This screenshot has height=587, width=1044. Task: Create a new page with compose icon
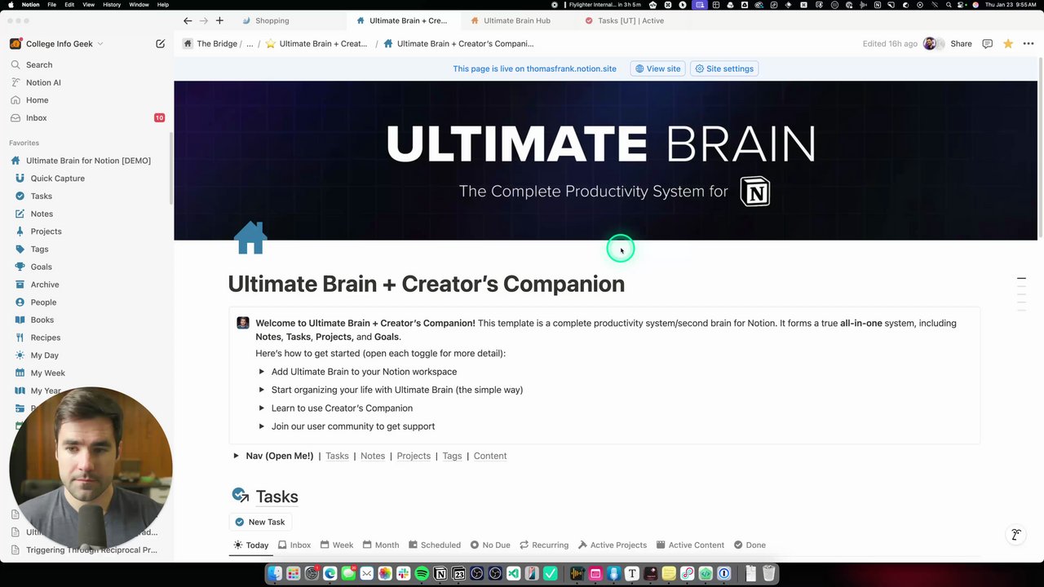click(161, 44)
